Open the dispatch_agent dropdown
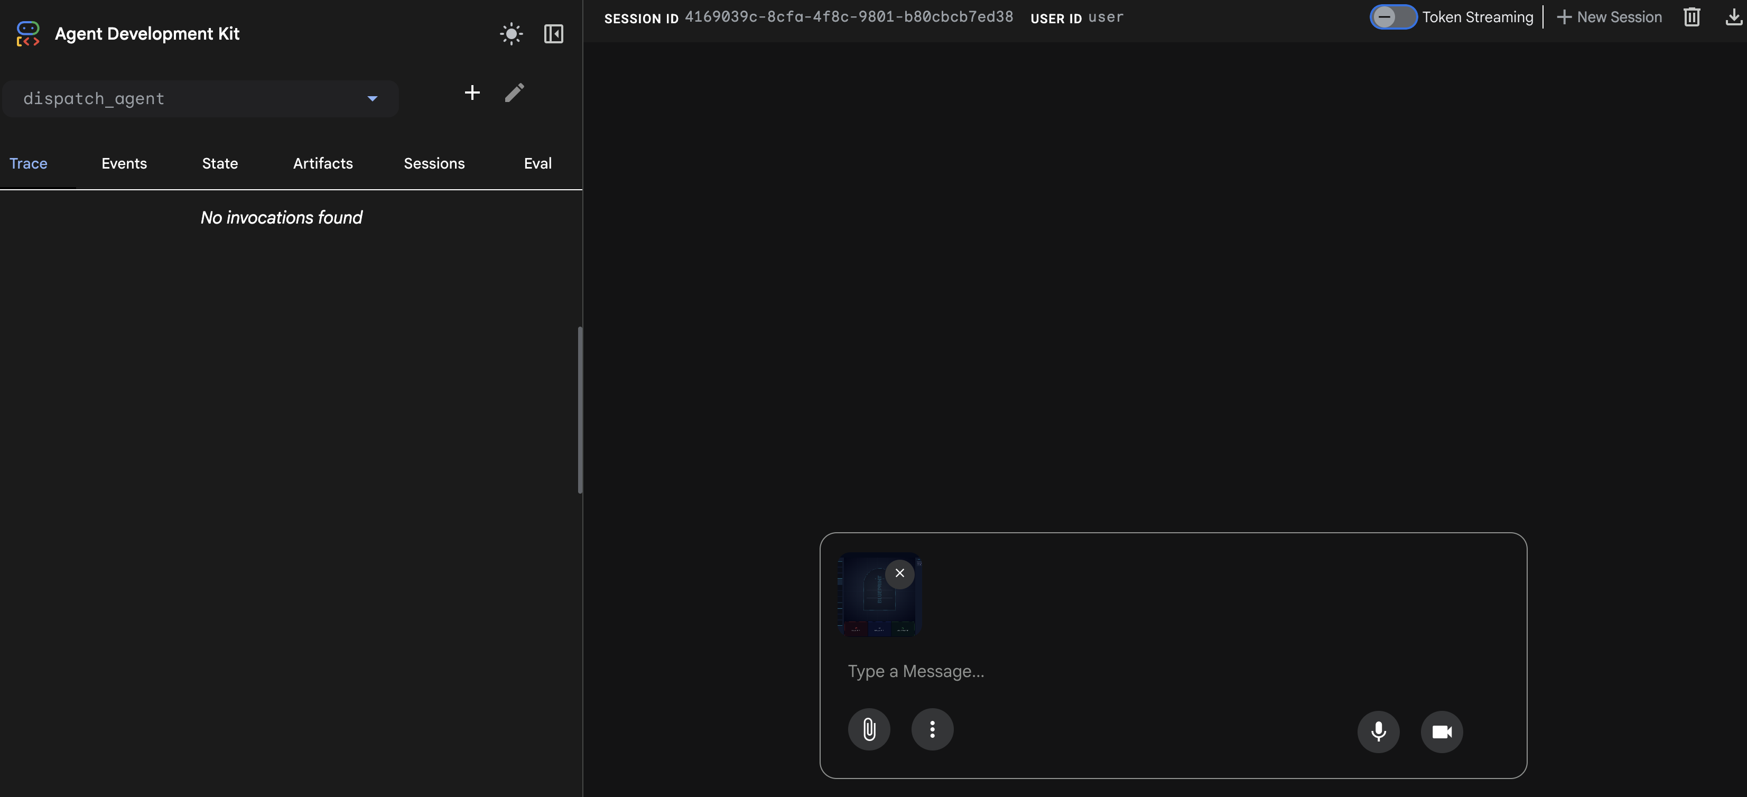 (x=200, y=98)
